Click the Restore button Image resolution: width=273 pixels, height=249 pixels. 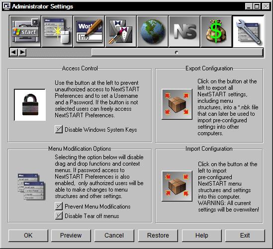click(x=158, y=236)
